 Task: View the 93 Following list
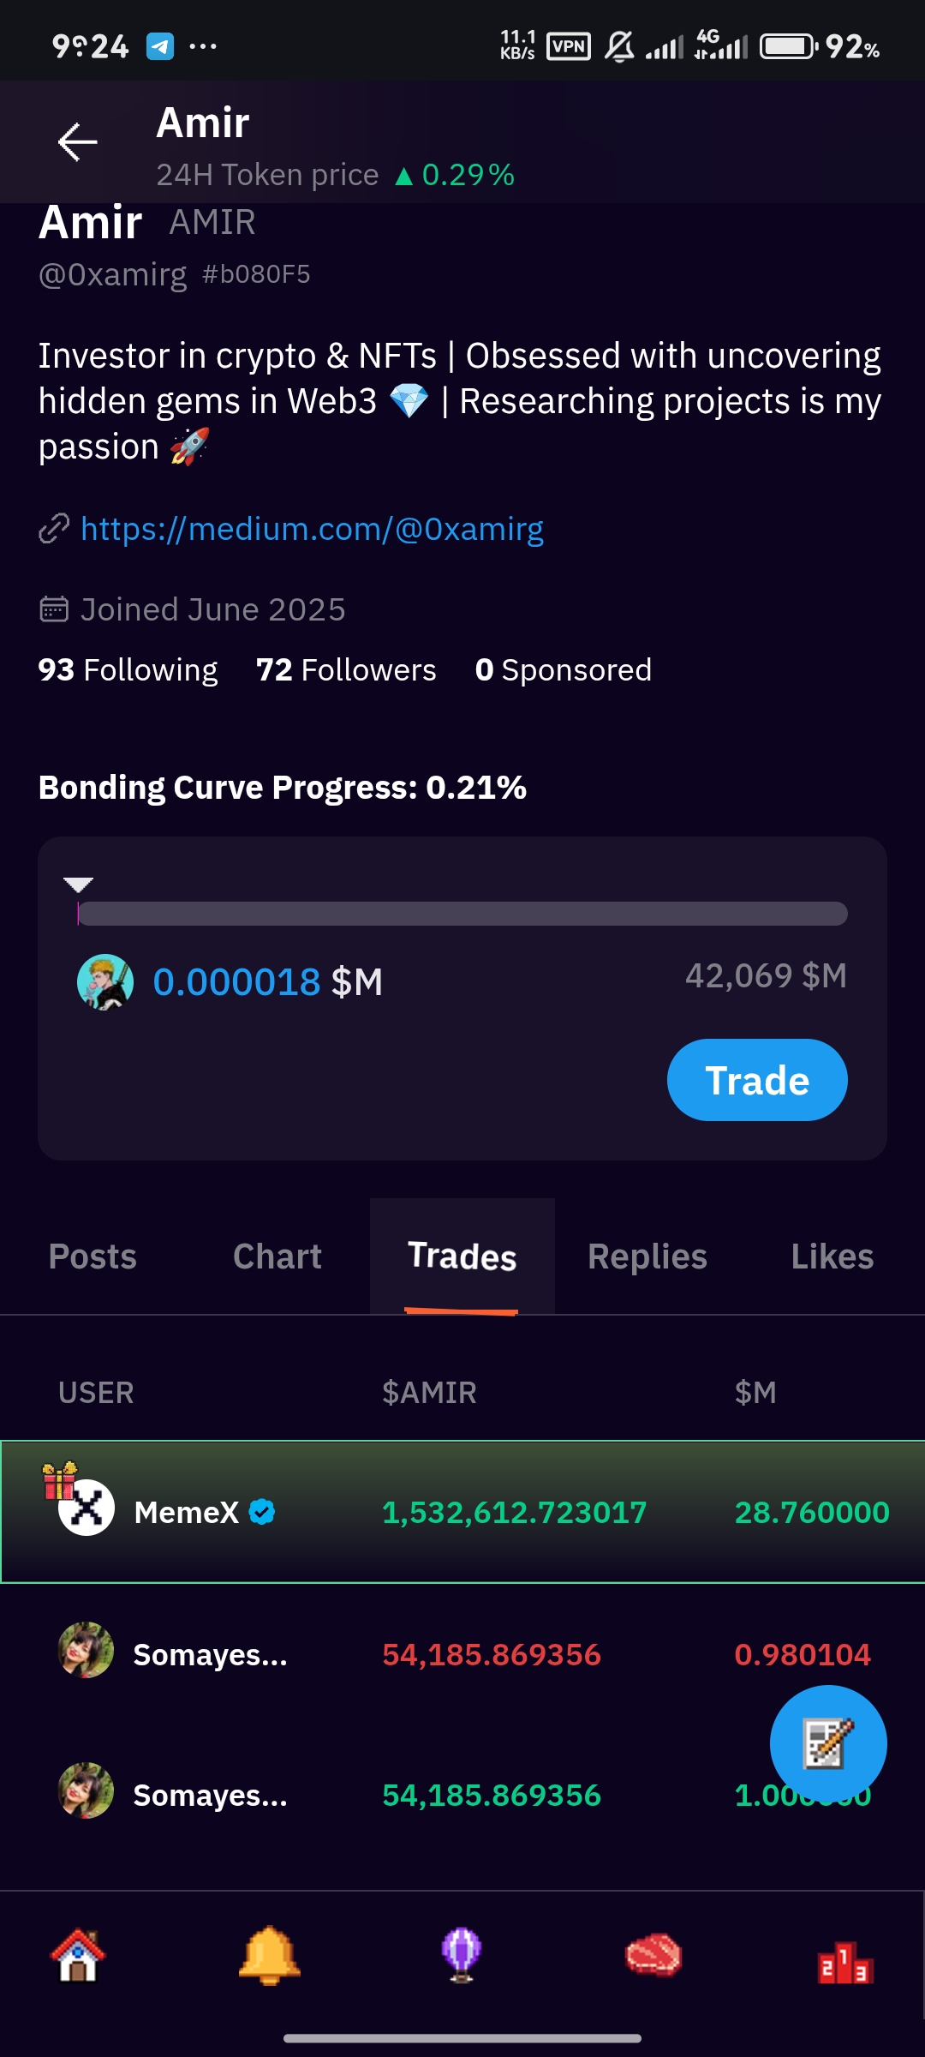click(128, 670)
